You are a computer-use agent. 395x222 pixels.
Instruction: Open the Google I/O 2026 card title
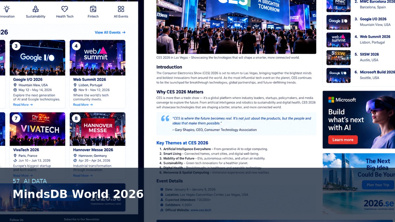click(x=28, y=79)
